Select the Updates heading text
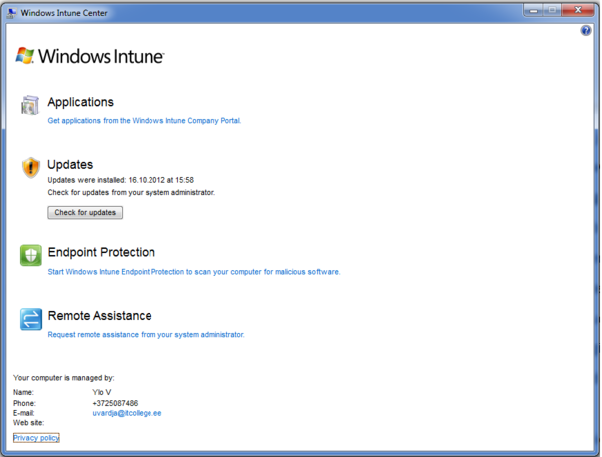The width and height of the screenshot is (602, 457). 70,165
